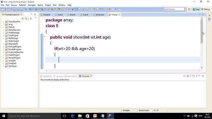Switch to the B.java editor tab
The image size is (212, 119).
72,15
